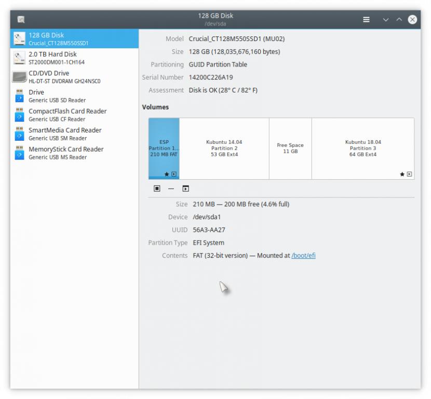Select the CompactFlash Card Reader
Screen dimensions: 431x399
(74, 115)
